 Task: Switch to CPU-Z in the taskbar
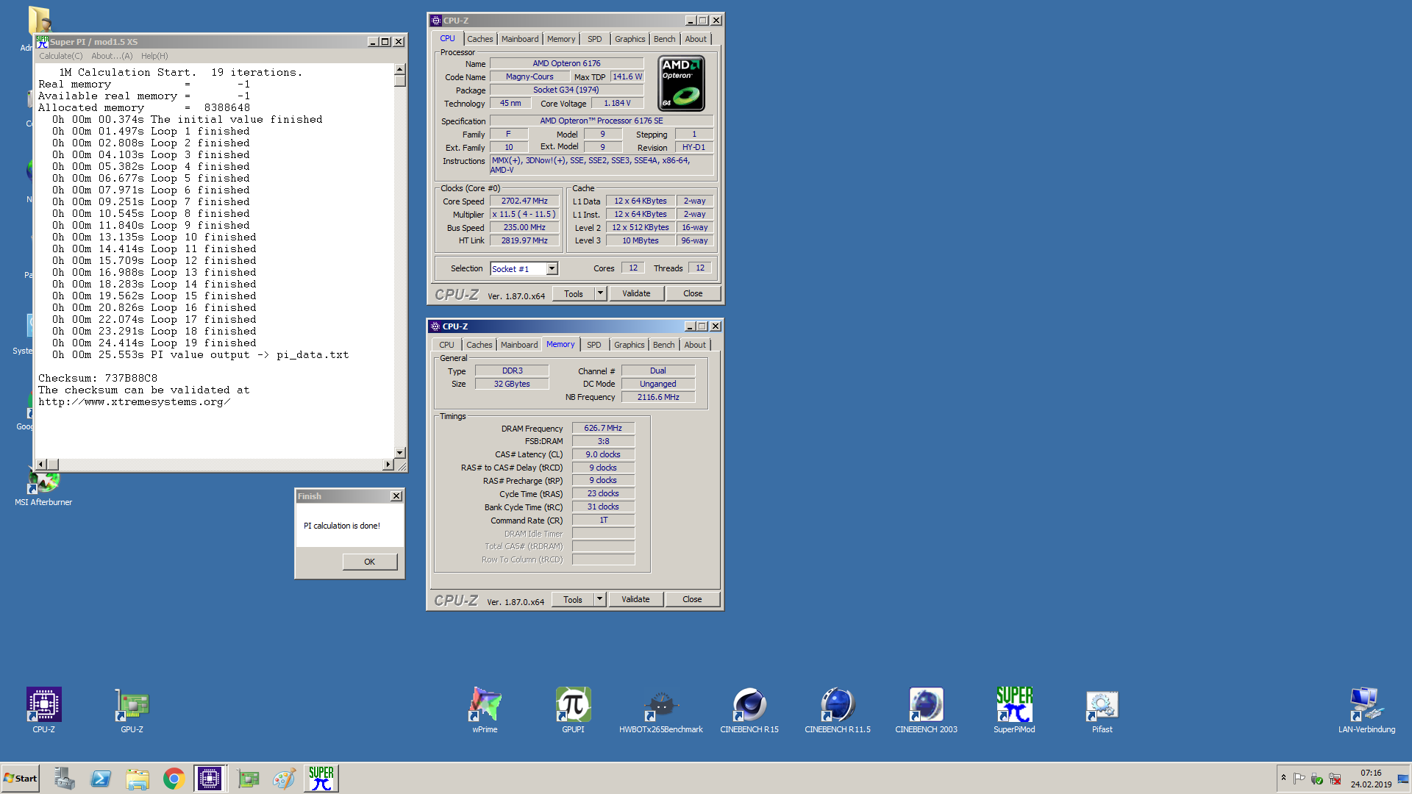pyautogui.click(x=210, y=779)
